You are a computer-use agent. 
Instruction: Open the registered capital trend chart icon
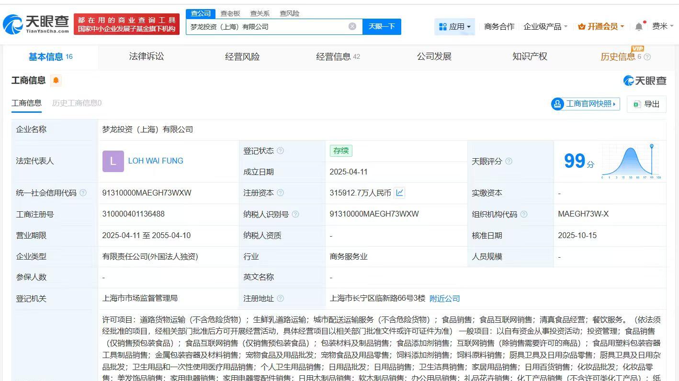[399, 193]
